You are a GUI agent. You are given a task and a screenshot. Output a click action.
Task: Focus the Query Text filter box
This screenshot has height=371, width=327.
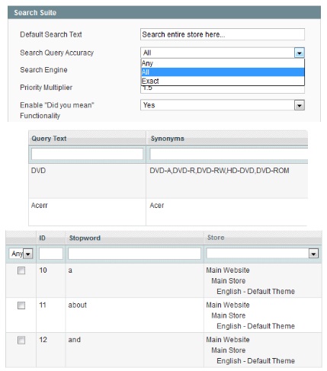pyautogui.click(x=87, y=154)
